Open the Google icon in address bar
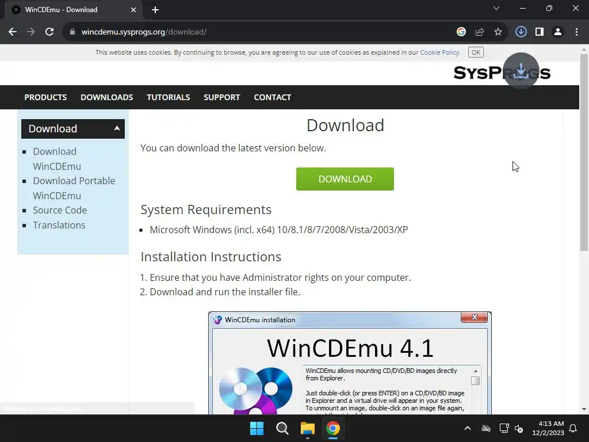 461,32
